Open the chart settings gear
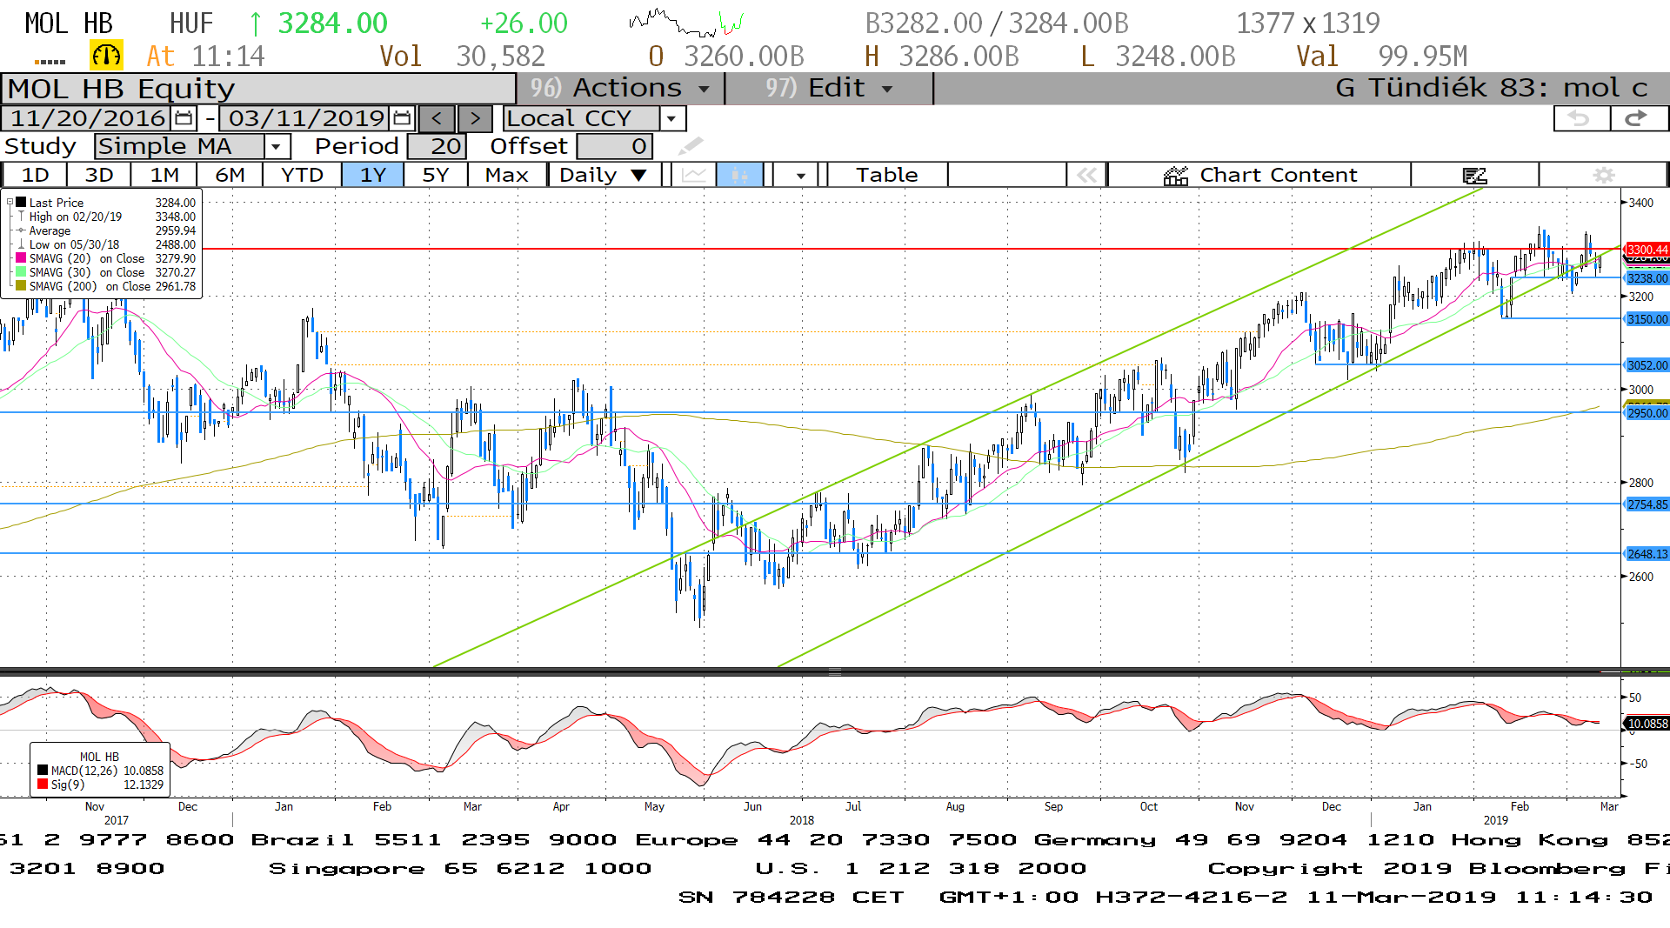Image resolution: width=1670 pixels, height=928 pixels. tap(1603, 175)
